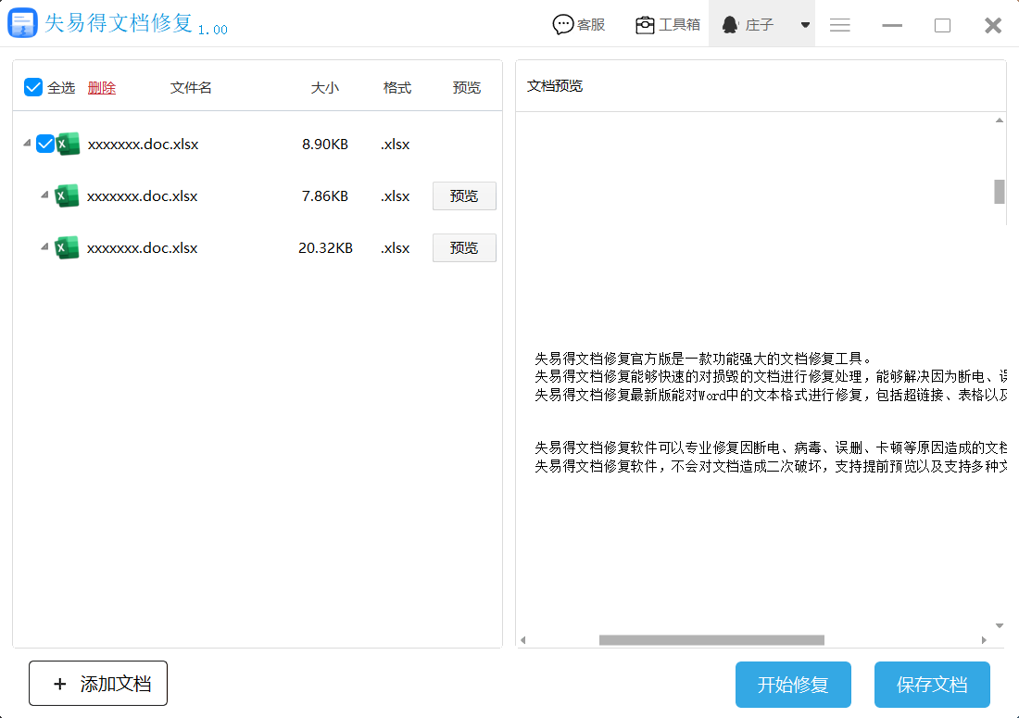Toggle the 全选 select-all checkbox
Image resolution: width=1019 pixels, height=718 pixels.
click(x=33, y=87)
